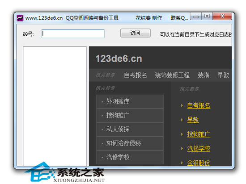Screen dimensions: 246x184
Task: Select 装饰装修工程 in the navigation bar
Action: click(172, 75)
